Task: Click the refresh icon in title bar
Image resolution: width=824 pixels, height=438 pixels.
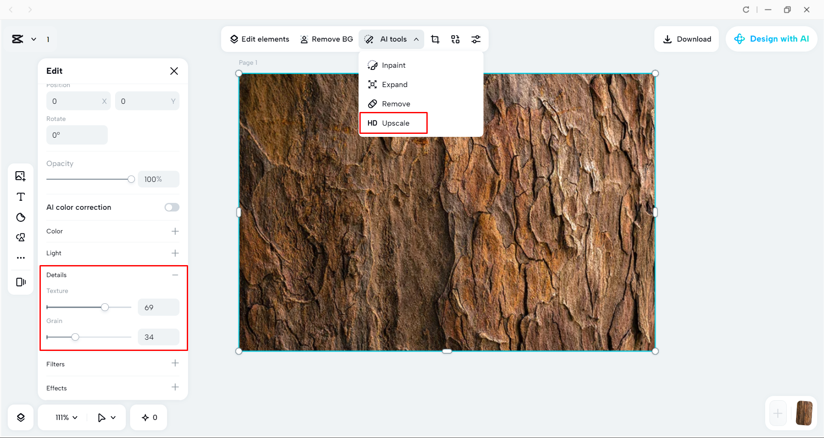Action: pos(746,9)
